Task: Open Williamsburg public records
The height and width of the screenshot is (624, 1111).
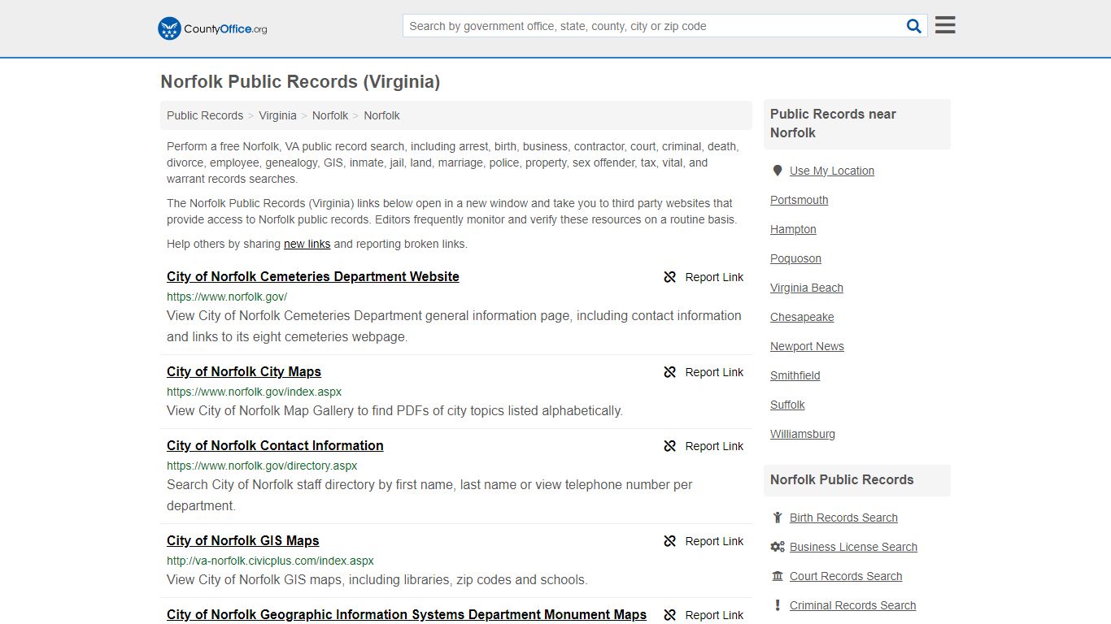Action: click(803, 434)
